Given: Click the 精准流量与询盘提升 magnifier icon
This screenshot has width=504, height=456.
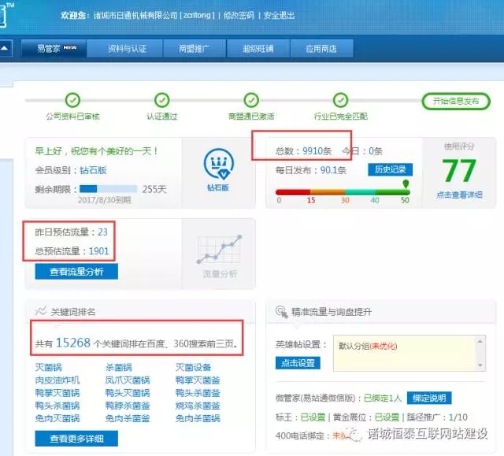Looking at the screenshot, I should point(281,312).
